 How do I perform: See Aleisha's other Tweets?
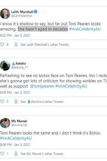point(42,102)
